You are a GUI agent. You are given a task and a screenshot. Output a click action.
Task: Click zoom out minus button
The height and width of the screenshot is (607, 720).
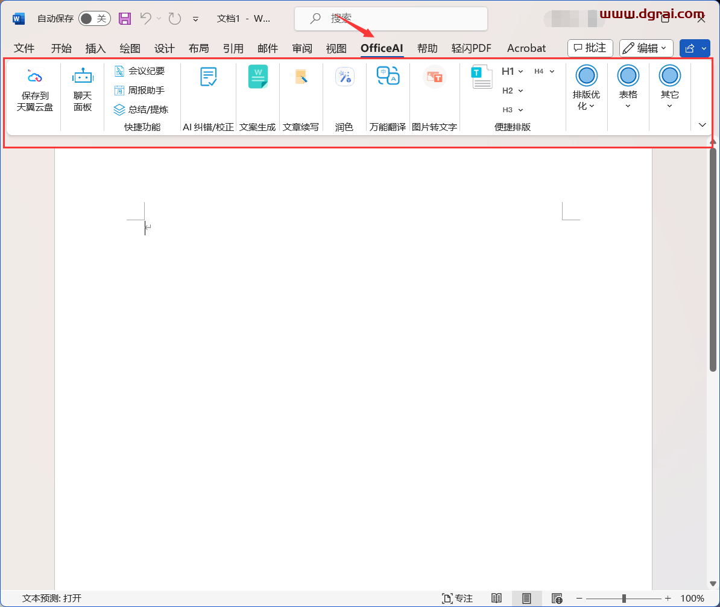click(579, 599)
